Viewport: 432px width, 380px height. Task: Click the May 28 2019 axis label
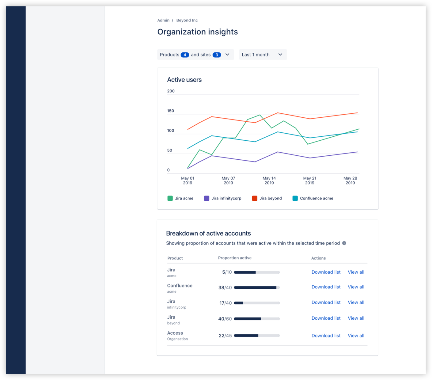(x=350, y=180)
